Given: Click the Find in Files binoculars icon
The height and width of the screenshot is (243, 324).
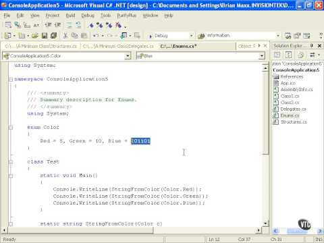Looking at the screenshot, I should pos(201,36).
